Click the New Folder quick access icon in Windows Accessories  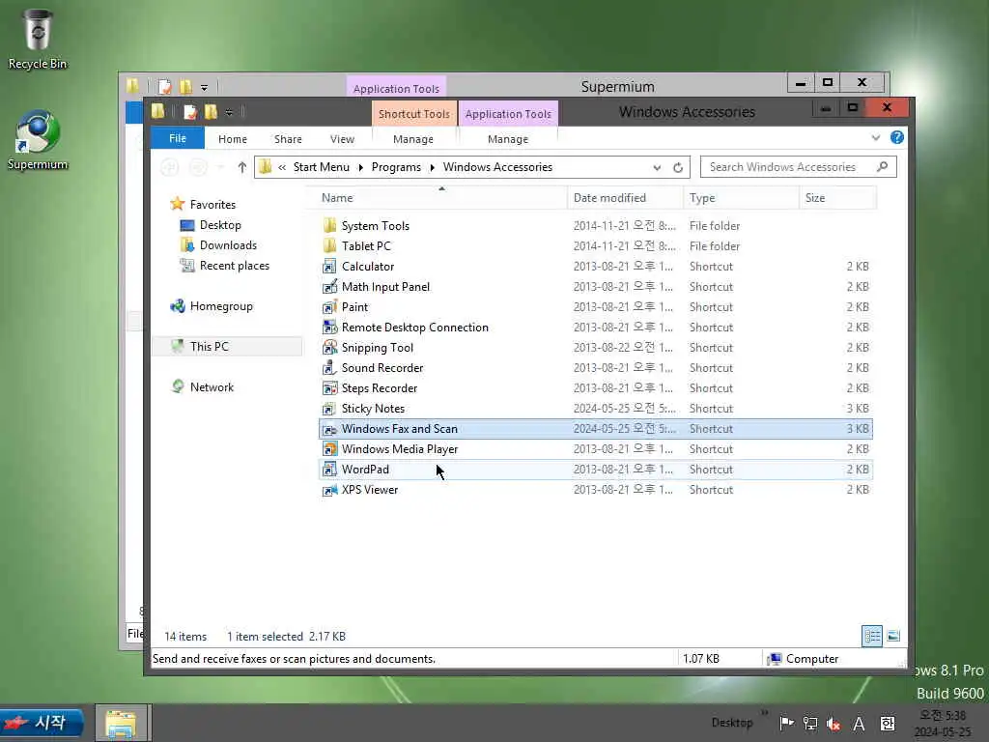click(x=211, y=112)
